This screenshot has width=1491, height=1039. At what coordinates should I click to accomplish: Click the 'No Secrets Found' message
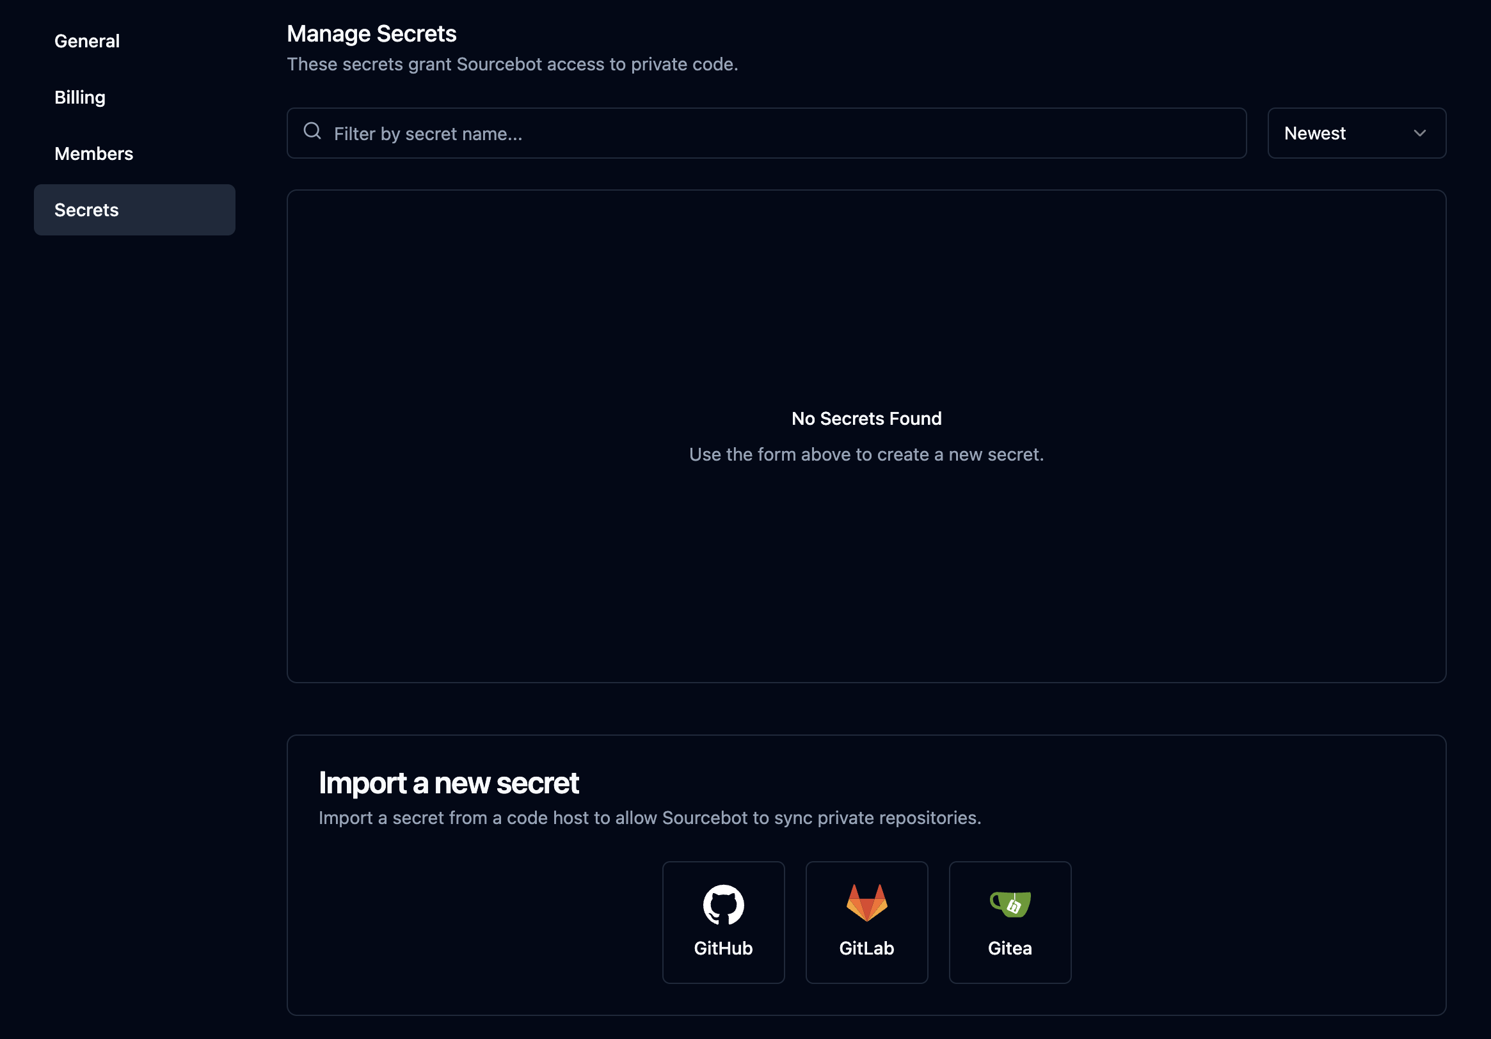(x=866, y=418)
